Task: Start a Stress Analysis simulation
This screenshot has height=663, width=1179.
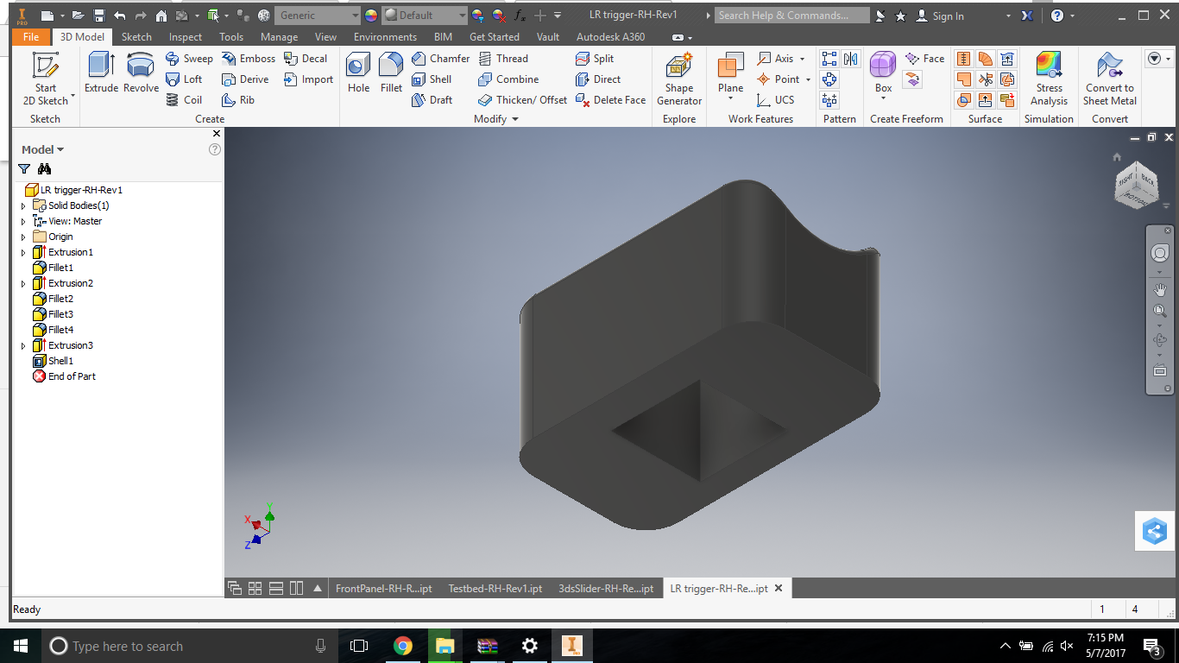Action: coord(1049,79)
